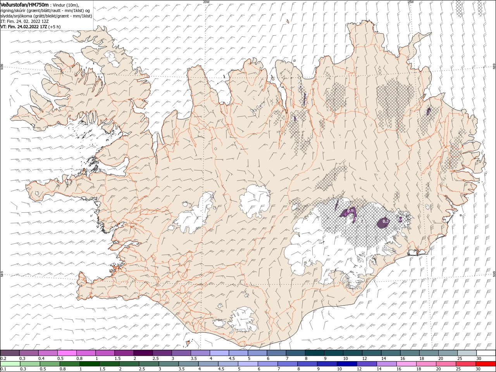
Task: Choose the darkest green 1–1.5 rain legend swatch
Action: point(90,364)
